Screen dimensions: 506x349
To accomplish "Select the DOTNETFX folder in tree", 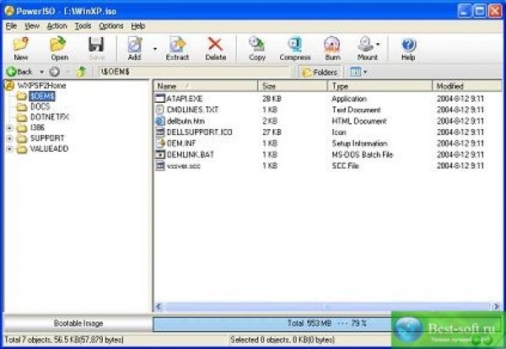I will click(50, 117).
